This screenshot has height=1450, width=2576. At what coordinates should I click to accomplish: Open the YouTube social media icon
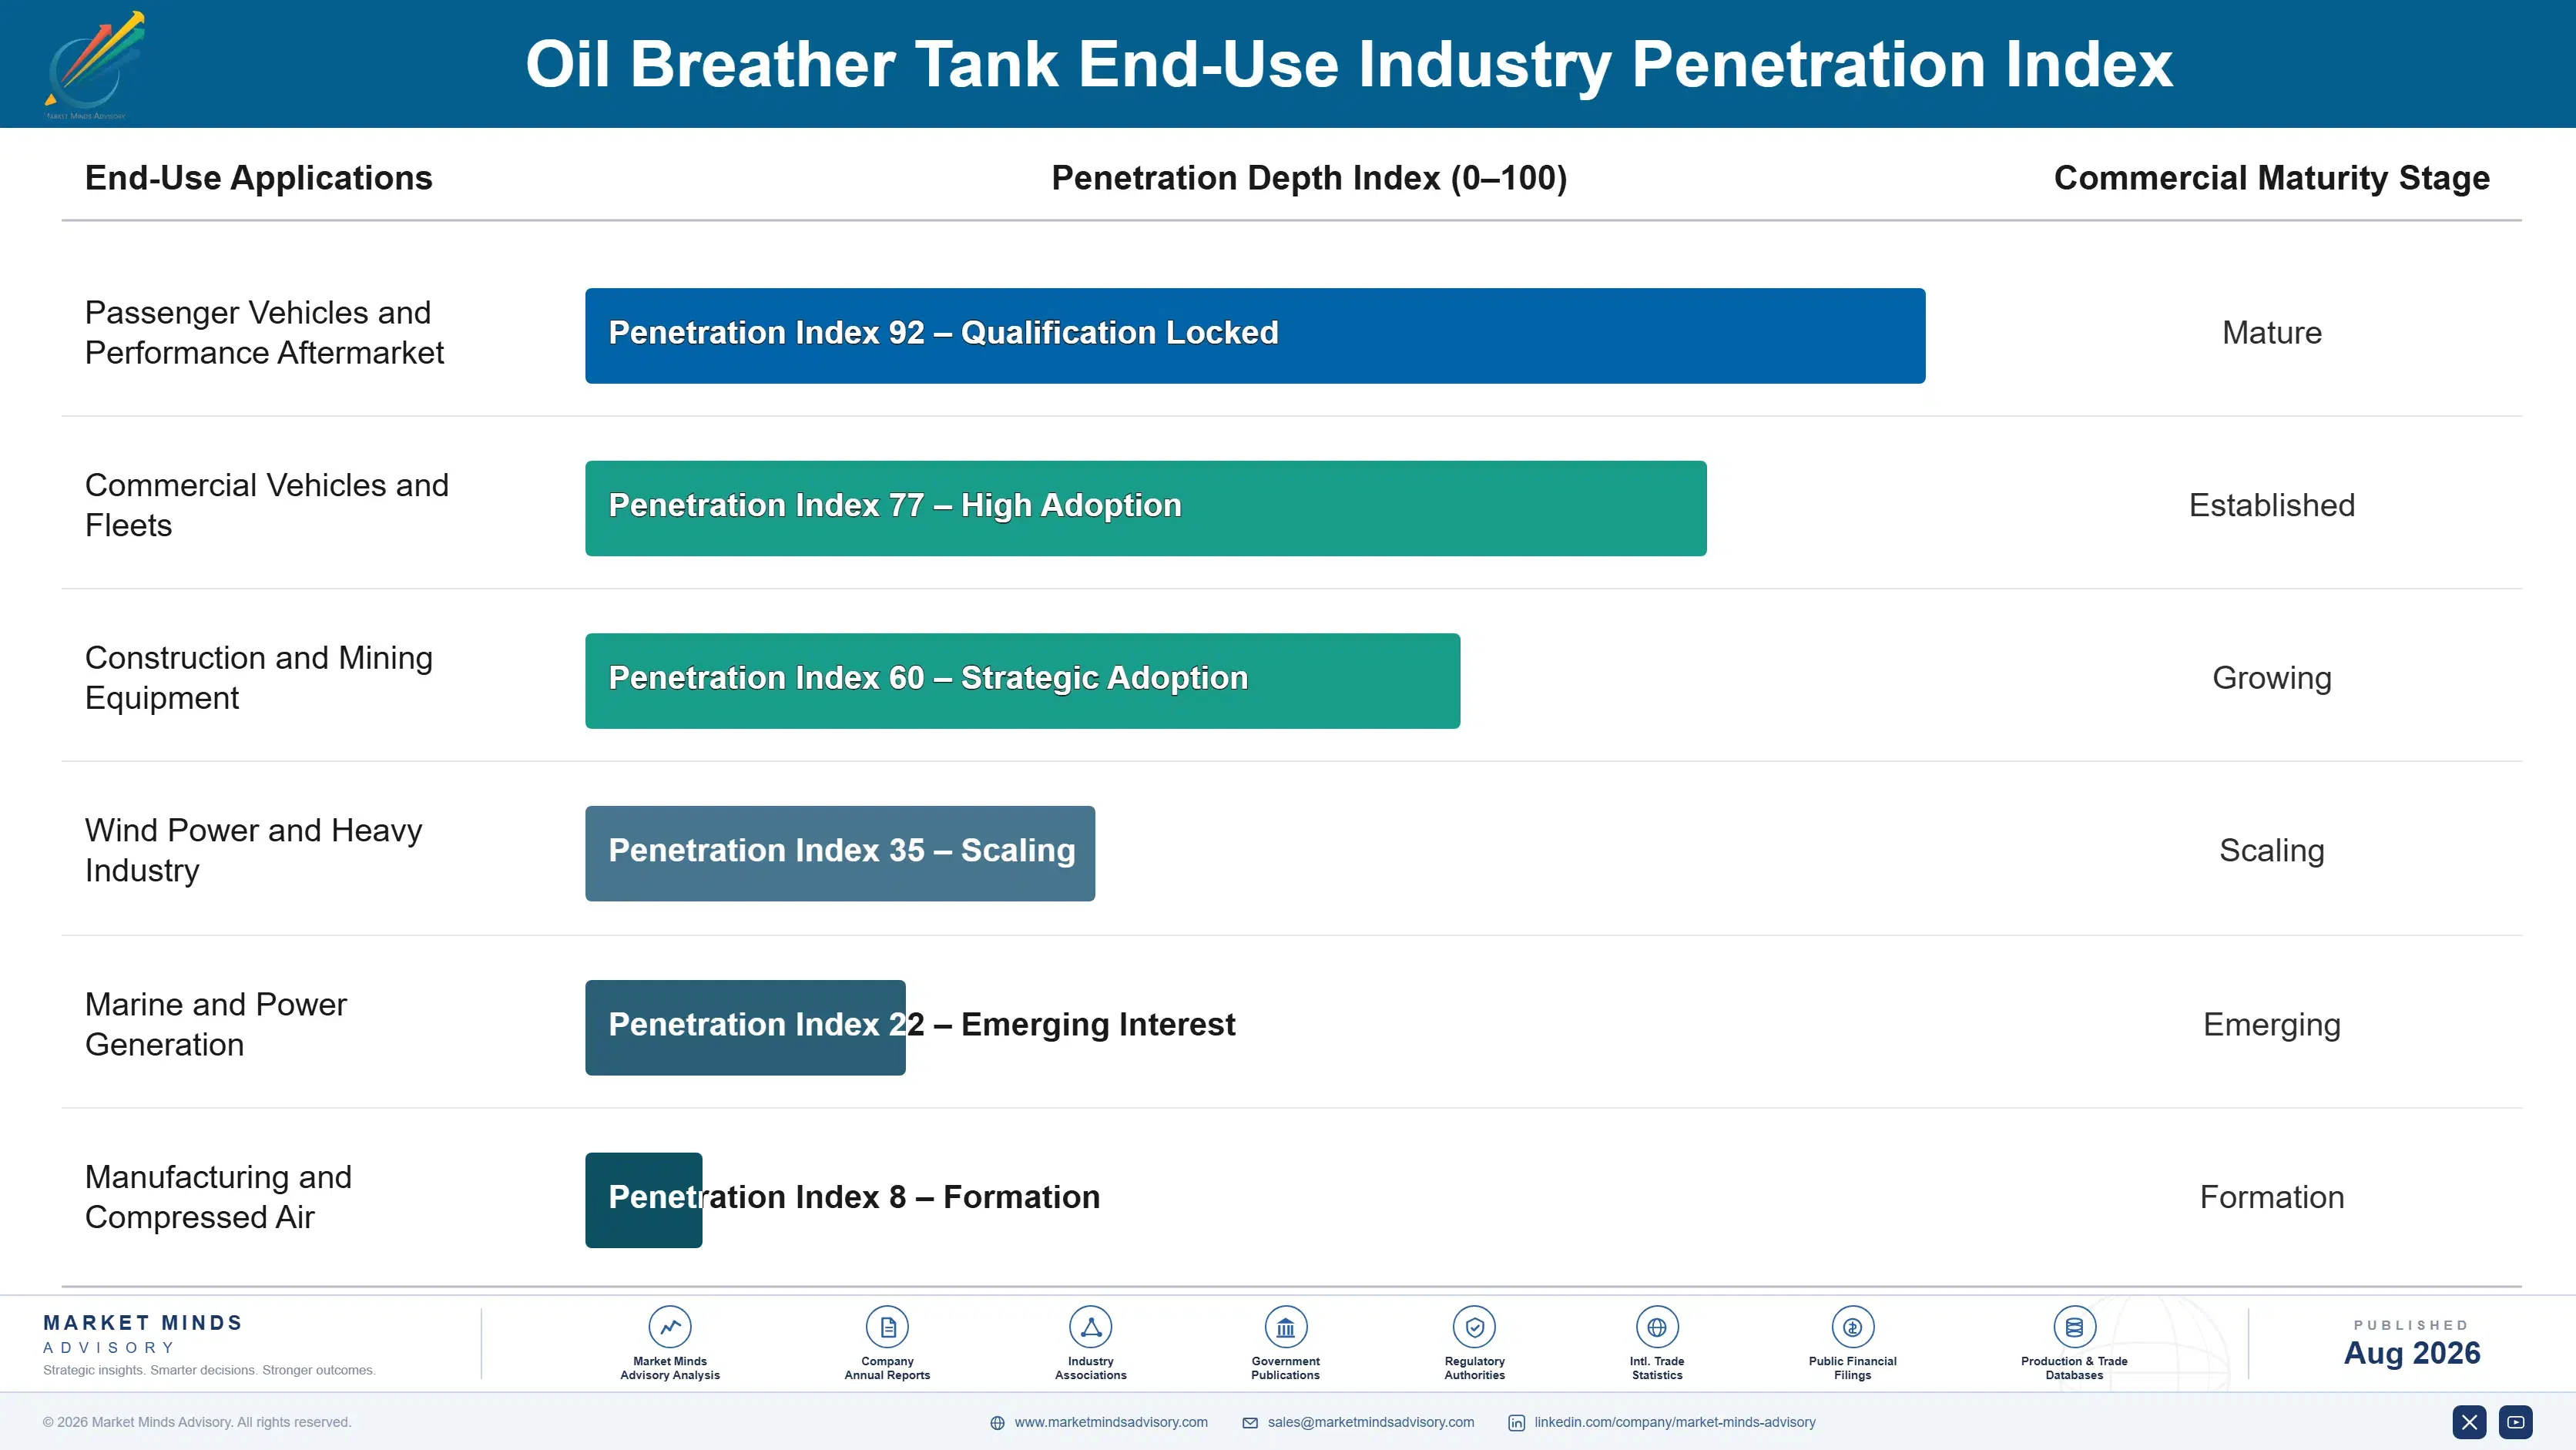2516,1422
